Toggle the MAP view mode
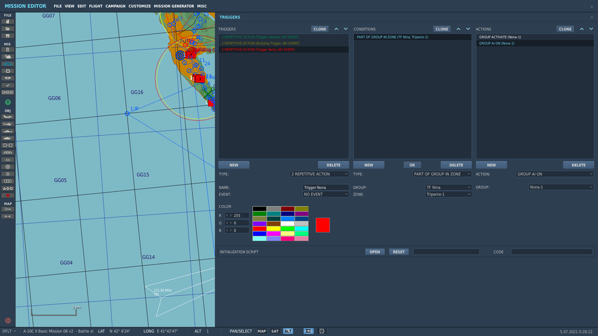Screen dimensions: 598x336 pos(262,331)
